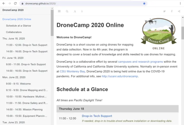This screenshot has width=184, height=125.
Task: Click 'Welcome to DroneCamp!' bold text
Action: [74, 37]
